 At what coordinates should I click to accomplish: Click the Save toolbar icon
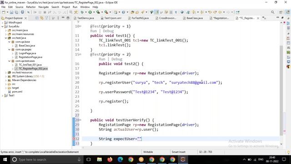pos(11,12)
